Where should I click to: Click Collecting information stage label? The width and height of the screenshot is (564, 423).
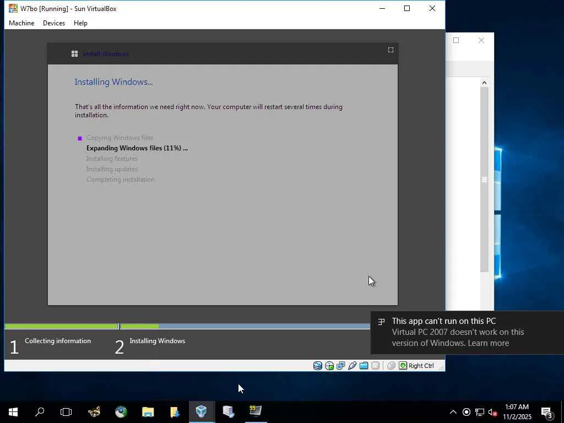58,341
